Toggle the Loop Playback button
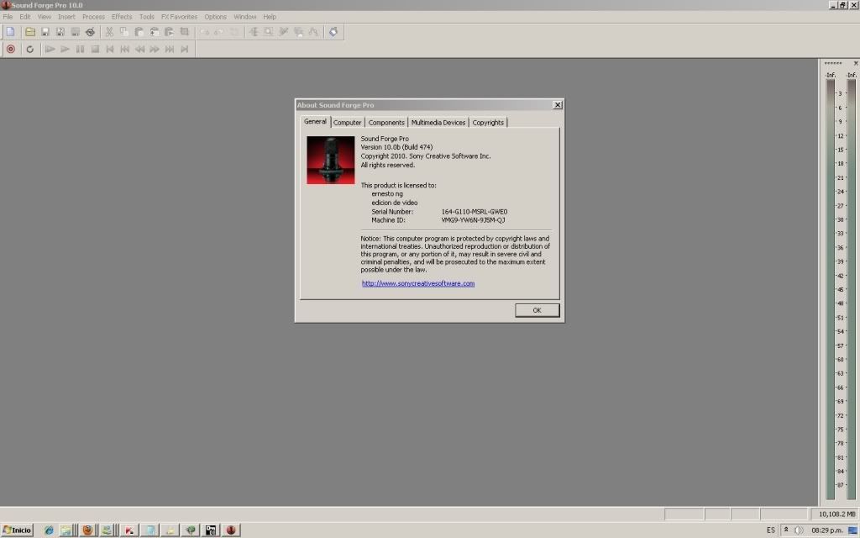Viewport: 860px width, 538px height. tap(30, 49)
